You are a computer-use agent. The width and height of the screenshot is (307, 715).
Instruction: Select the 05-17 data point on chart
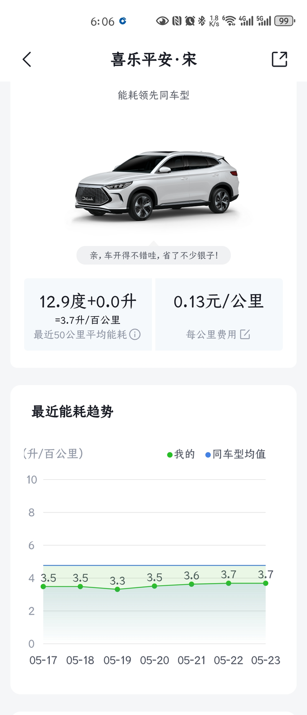43,586
